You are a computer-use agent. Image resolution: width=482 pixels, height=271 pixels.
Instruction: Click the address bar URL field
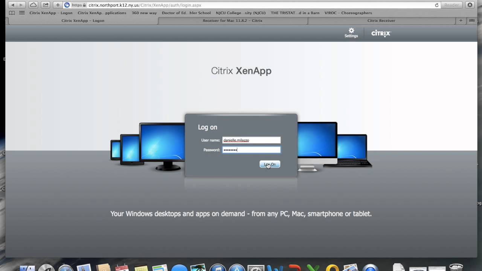(x=252, y=5)
